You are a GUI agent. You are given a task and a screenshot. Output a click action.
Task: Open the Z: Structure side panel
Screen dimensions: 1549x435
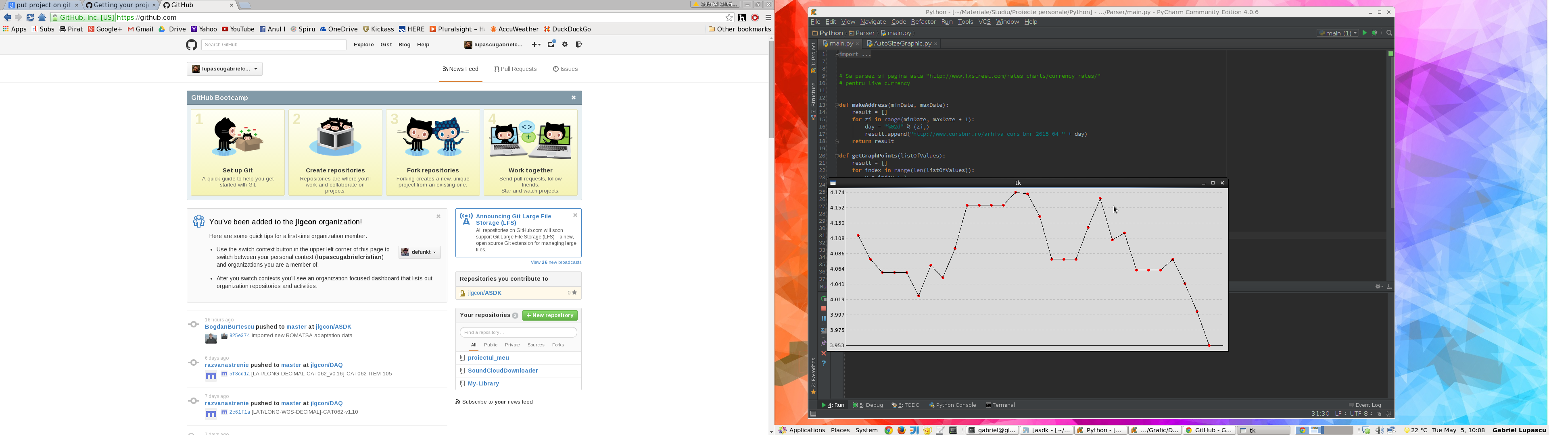(814, 101)
